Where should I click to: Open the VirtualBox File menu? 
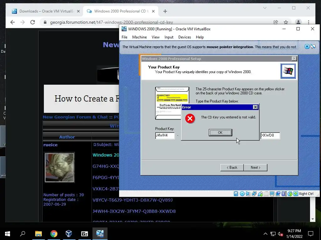click(x=124, y=37)
